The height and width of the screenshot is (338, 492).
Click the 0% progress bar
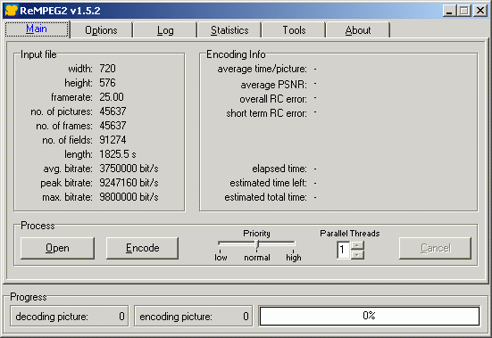coord(370,316)
